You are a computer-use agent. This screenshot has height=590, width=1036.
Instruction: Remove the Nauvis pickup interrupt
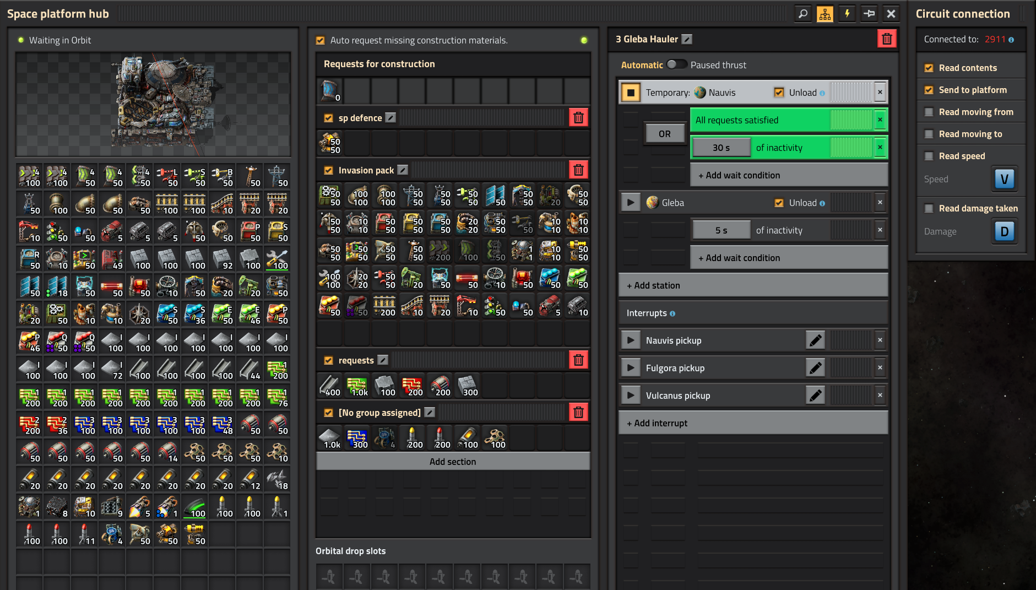(x=880, y=340)
